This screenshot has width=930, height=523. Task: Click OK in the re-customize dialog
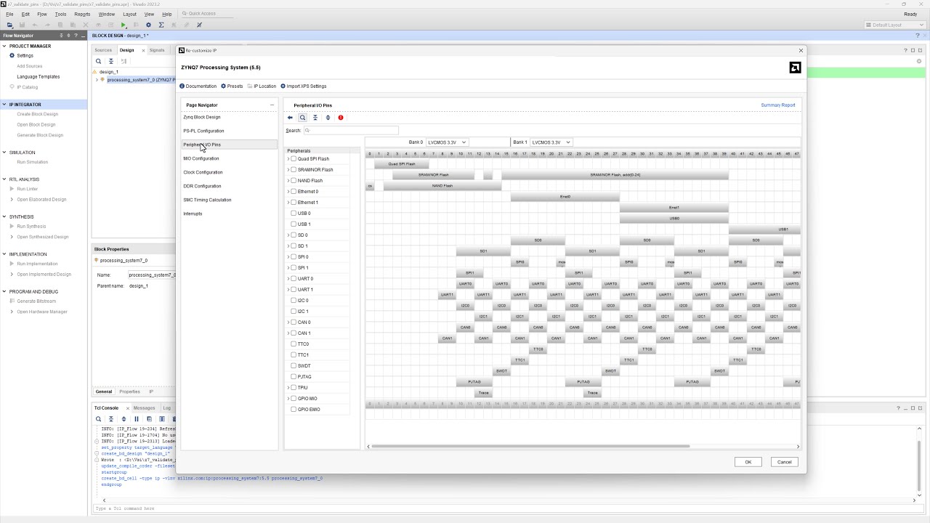pos(748,462)
